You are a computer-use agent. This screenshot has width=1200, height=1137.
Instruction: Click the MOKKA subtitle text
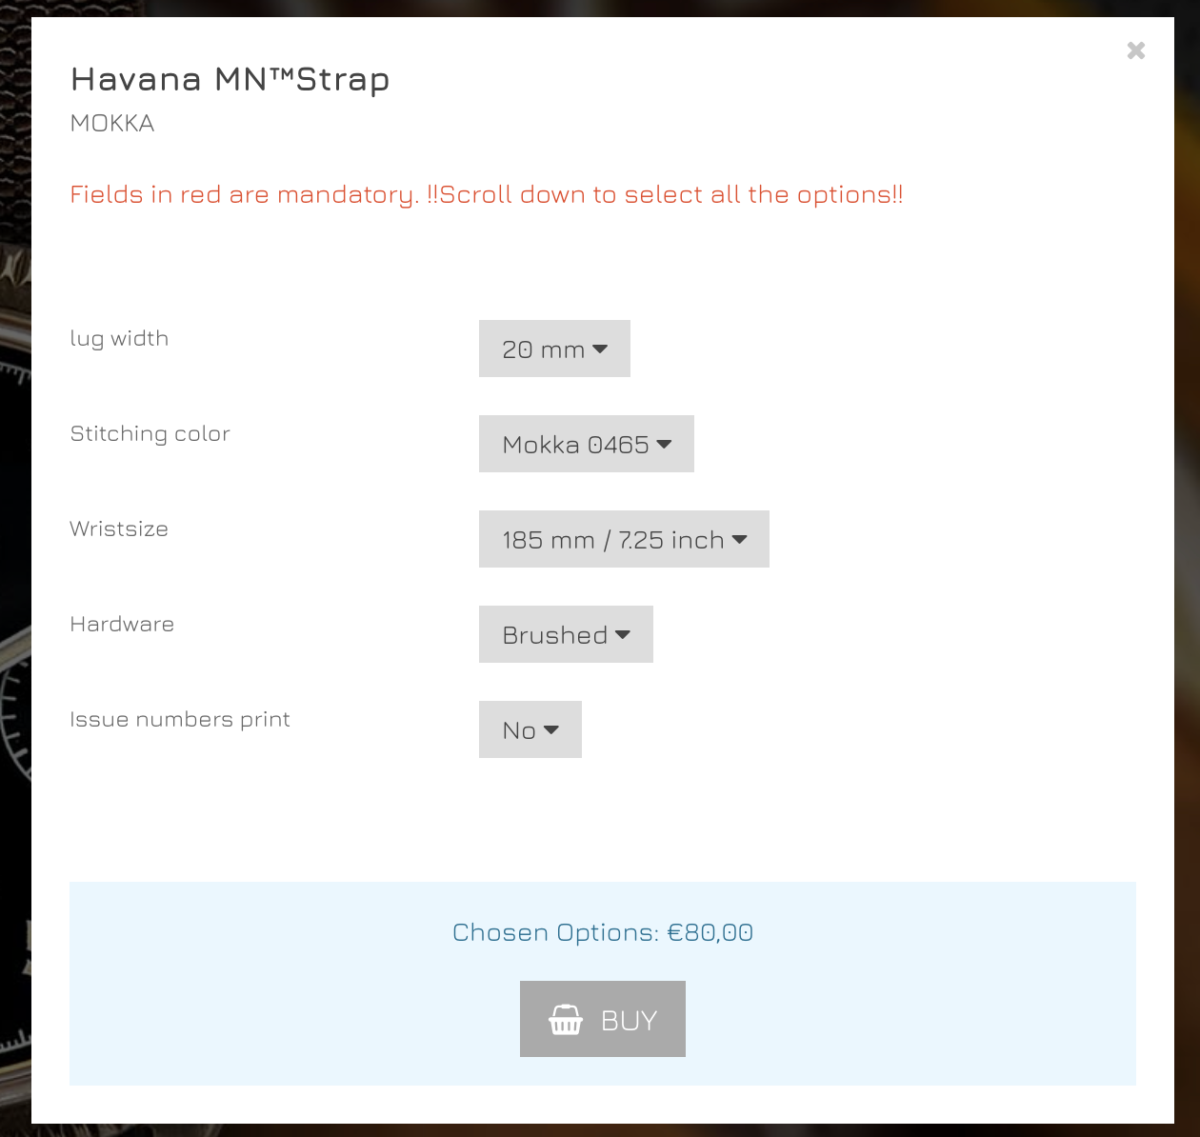pyautogui.click(x=112, y=124)
